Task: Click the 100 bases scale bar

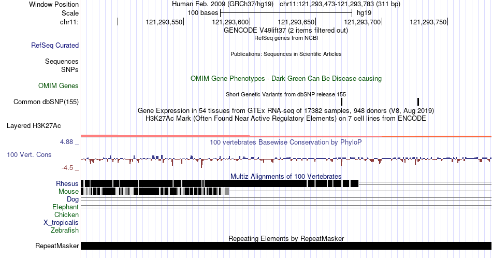Action: pyautogui.click(x=286, y=13)
